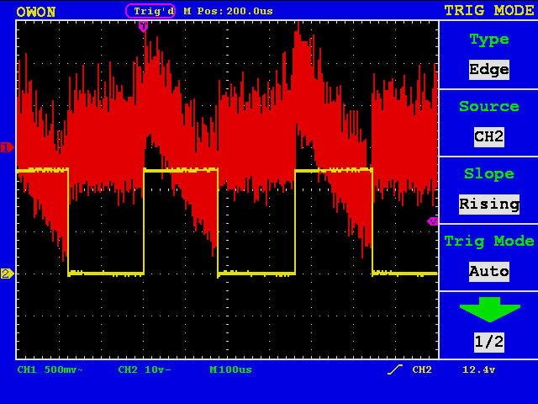Click the Slope menu label

[489, 174]
